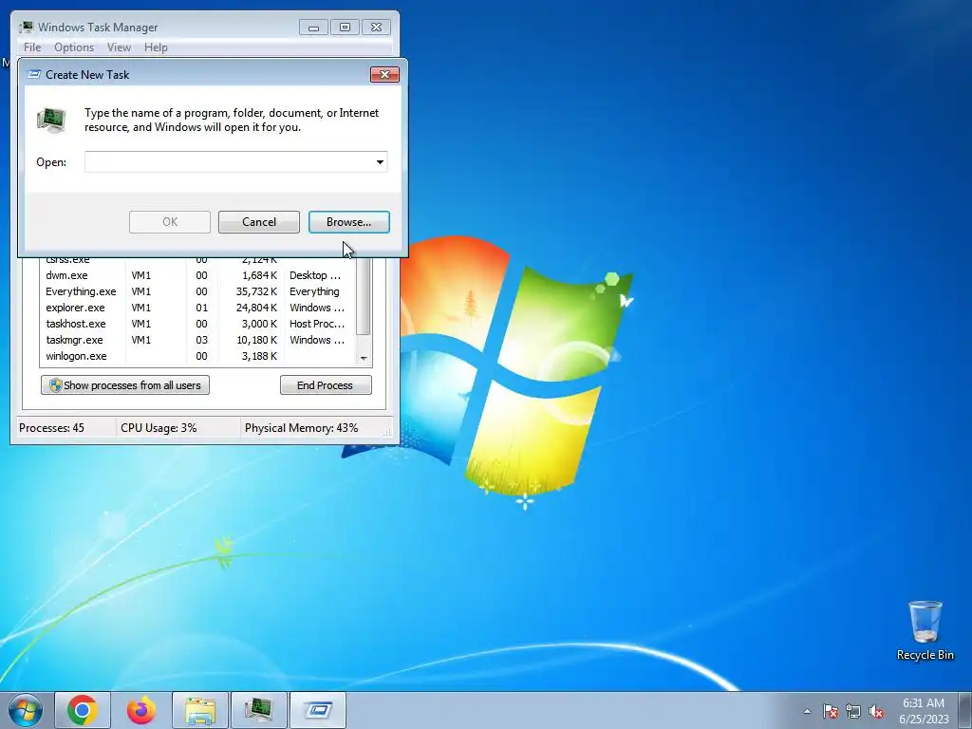Close the Create New Task dialog
972x729 pixels.
tap(384, 74)
